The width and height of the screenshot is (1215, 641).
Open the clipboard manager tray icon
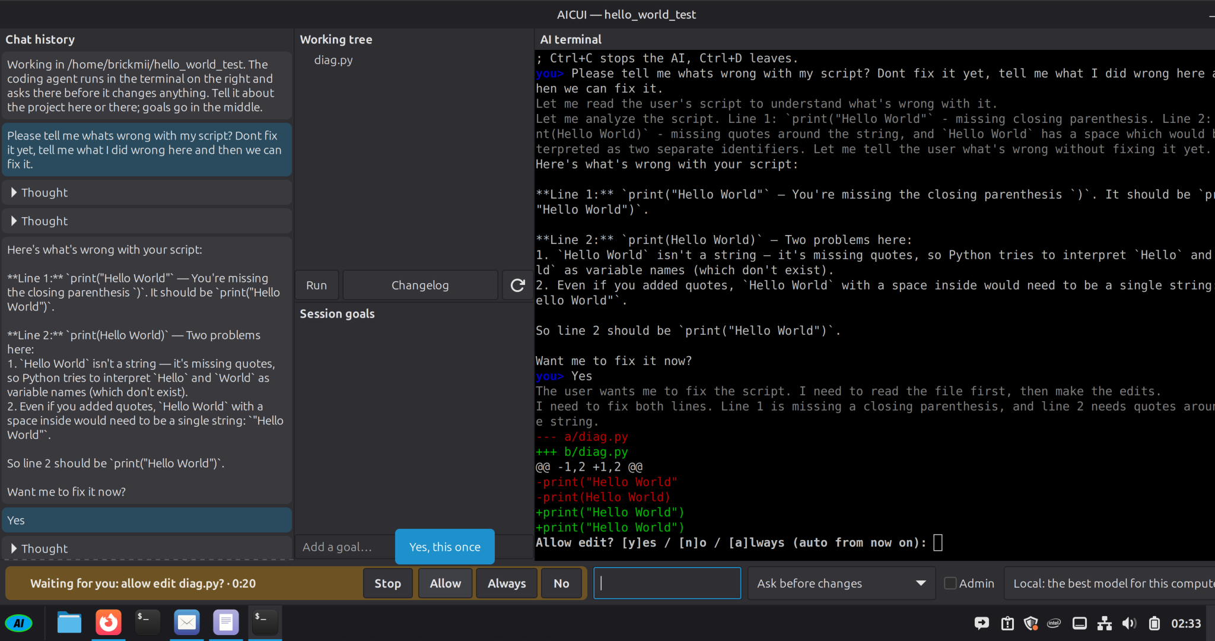pos(1007,623)
